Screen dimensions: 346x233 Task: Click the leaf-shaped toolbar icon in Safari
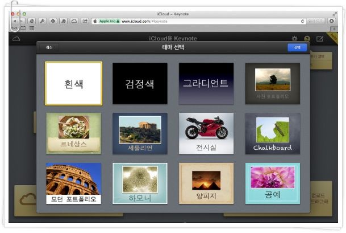(x=63, y=21)
